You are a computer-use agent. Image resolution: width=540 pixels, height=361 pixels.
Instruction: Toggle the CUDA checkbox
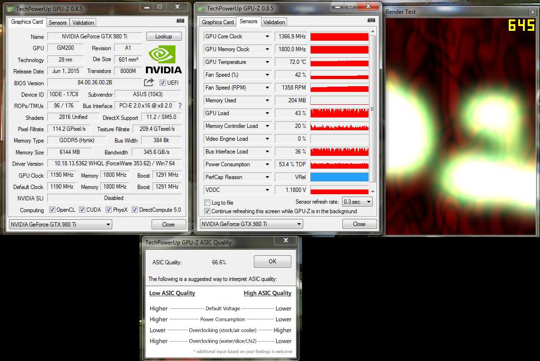point(82,209)
